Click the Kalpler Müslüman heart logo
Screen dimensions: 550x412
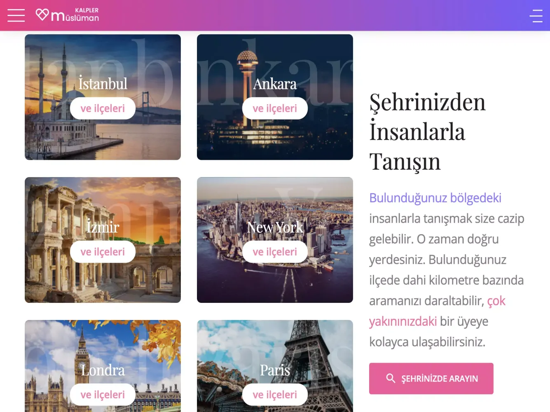pyautogui.click(x=67, y=15)
